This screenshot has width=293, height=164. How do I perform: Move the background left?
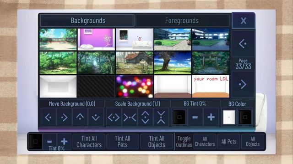[x=49, y=118]
